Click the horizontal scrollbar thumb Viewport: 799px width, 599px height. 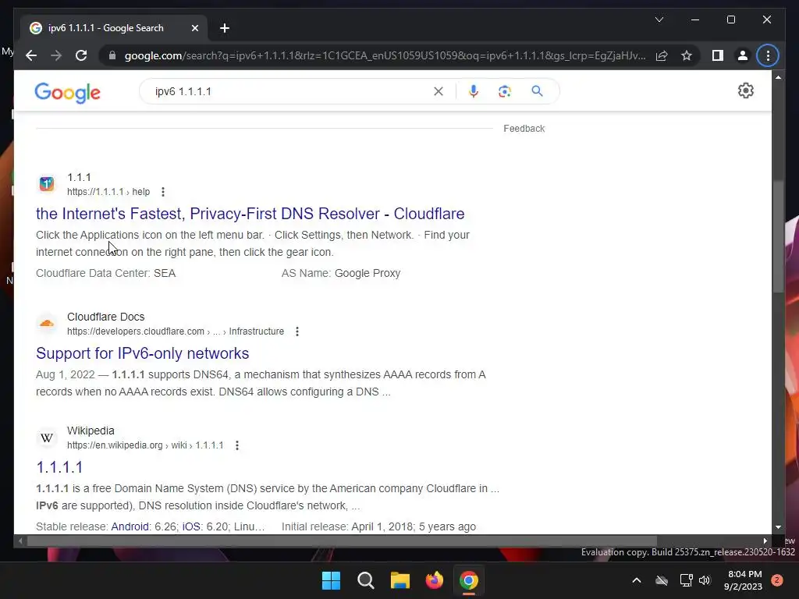342,541
